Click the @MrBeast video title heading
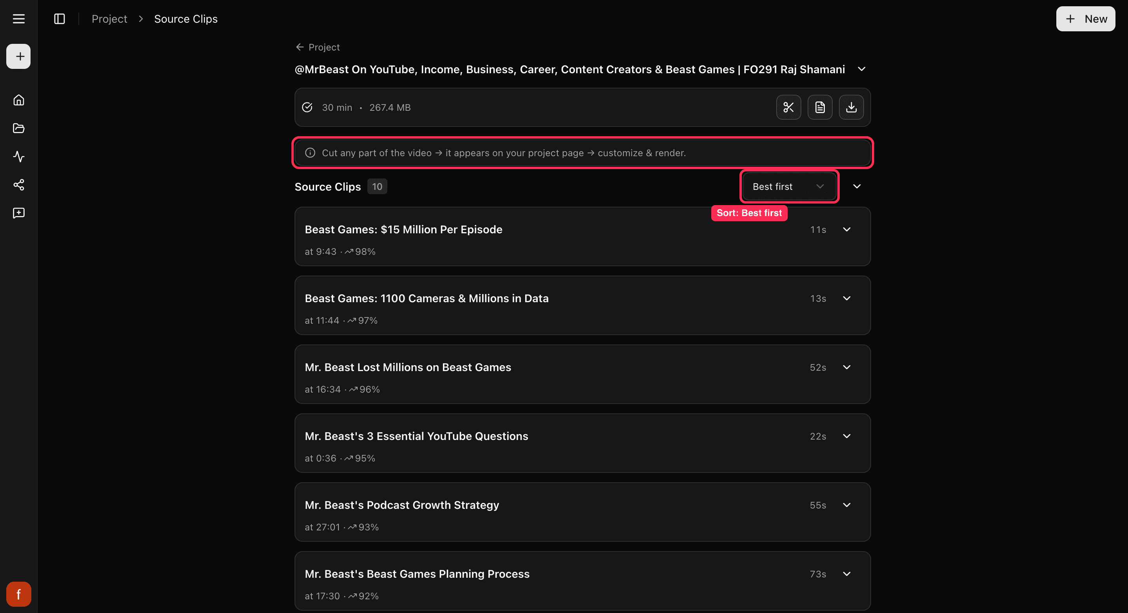Screen dimensions: 1128x613 [x=570, y=69]
